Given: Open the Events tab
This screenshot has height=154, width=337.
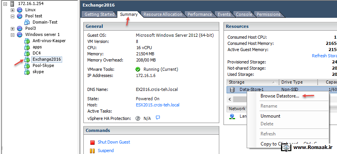Looking at the screenshot, I should pyautogui.click(x=224, y=14).
